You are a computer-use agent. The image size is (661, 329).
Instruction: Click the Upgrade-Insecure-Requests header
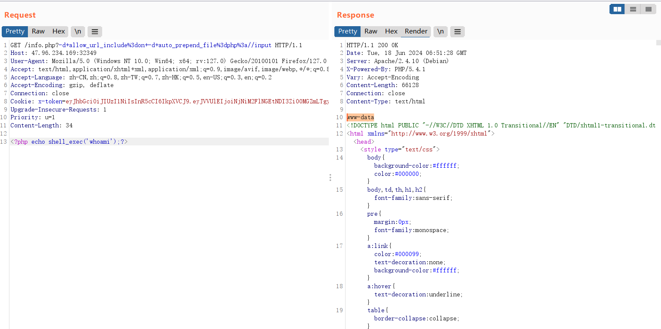(x=58, y=109)
